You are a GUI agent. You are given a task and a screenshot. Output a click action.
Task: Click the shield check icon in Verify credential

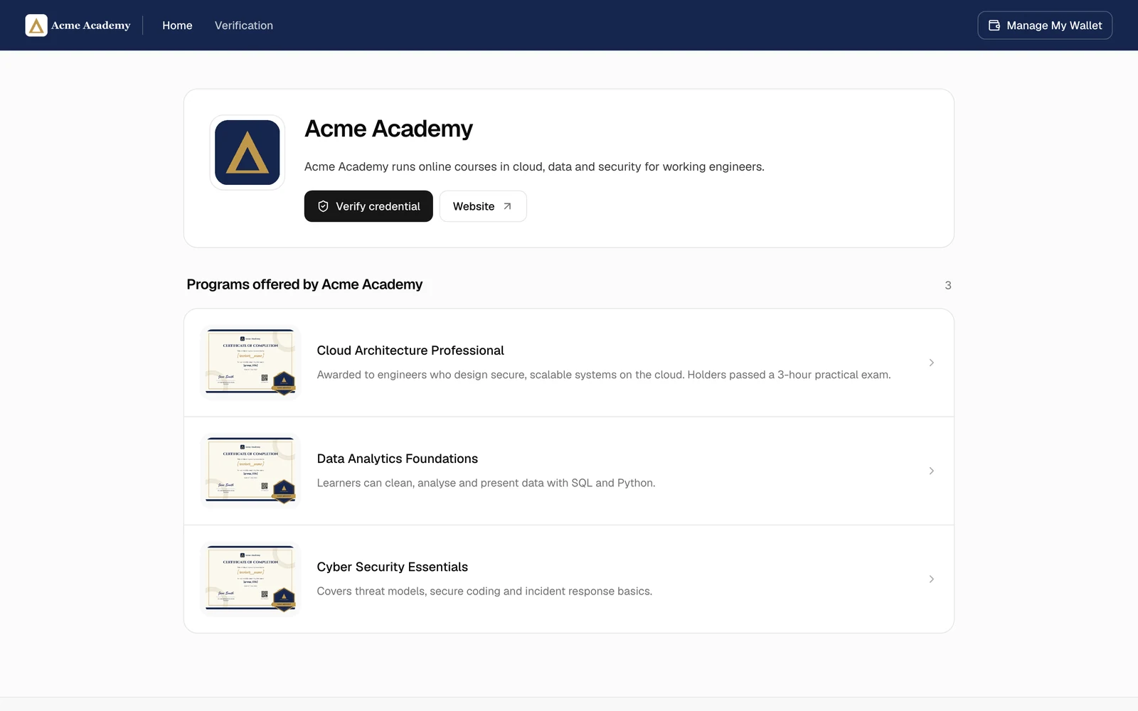[323, 206]
